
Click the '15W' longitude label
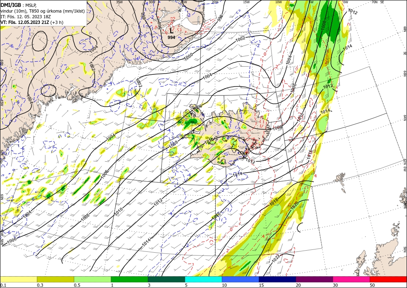(247, 2)
